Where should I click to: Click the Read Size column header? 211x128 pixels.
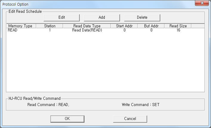pyautogui.click(x=178, y=26)
